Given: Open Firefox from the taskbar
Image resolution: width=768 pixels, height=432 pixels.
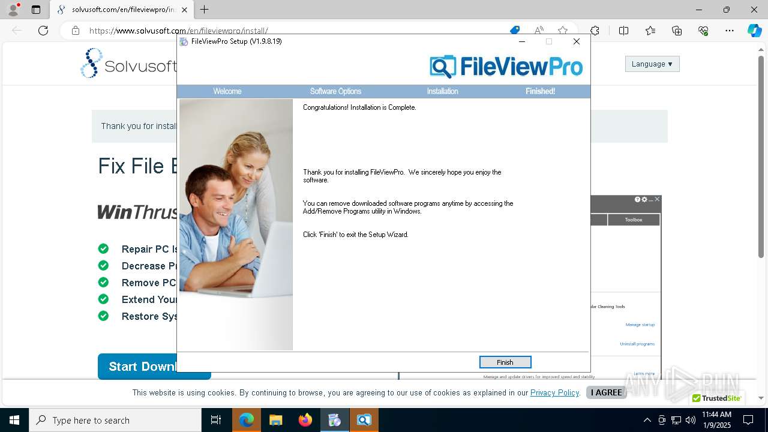Looking at the screenshot, I should pos(305,420).
